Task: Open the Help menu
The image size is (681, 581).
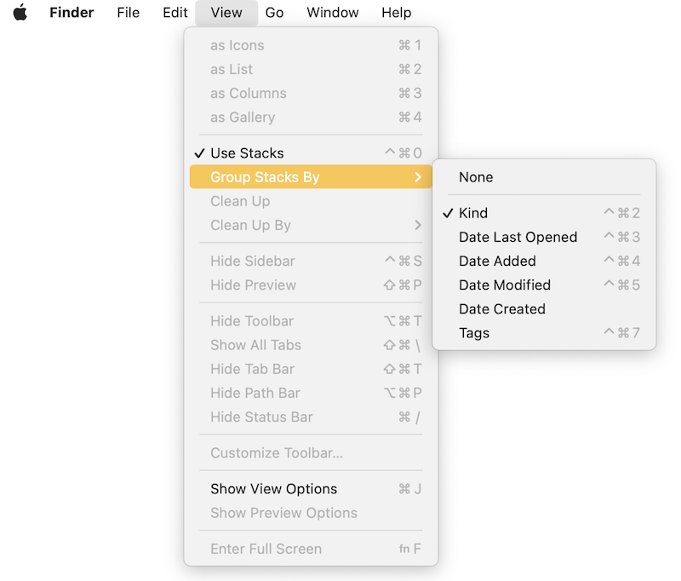Action: [396, 13]
